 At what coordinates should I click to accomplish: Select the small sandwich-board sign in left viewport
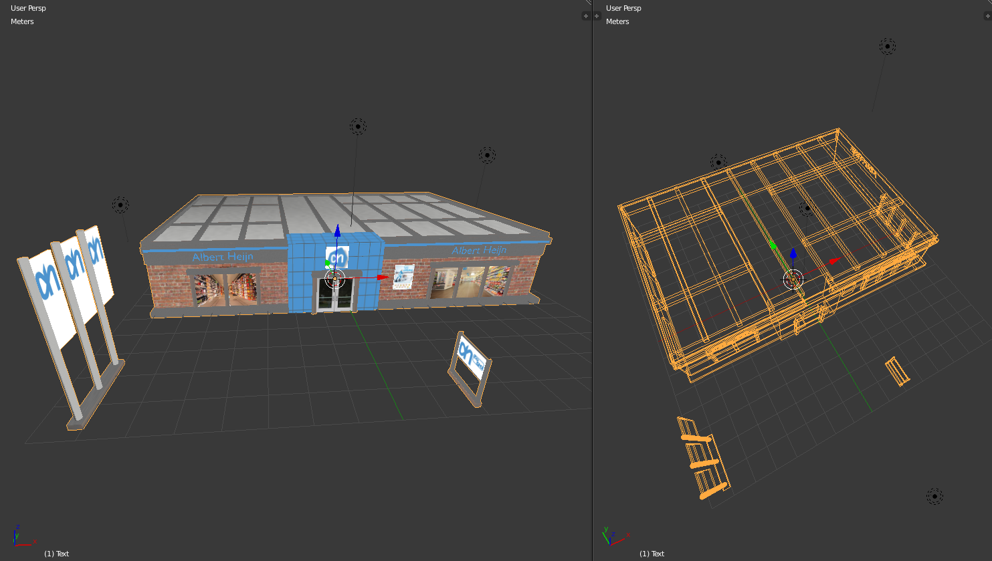(470, 365)
